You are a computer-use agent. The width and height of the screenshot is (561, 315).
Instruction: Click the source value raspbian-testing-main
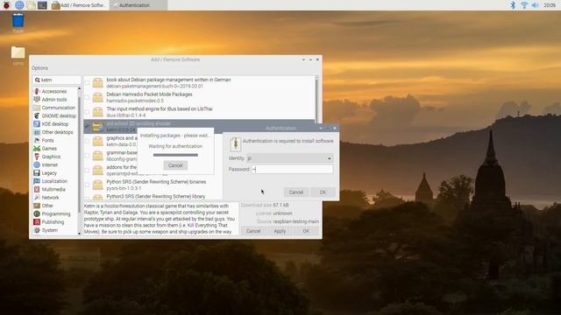point(296,221)
